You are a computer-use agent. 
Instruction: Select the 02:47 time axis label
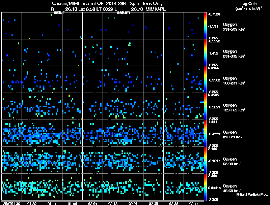point(193,203)
